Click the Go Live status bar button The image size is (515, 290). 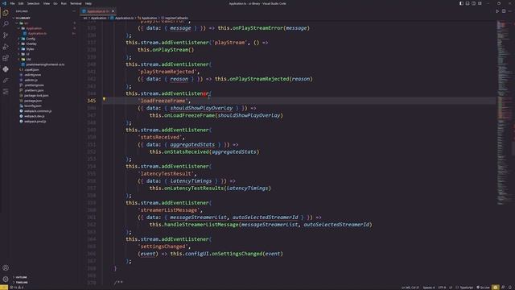[x=483, y=288]
